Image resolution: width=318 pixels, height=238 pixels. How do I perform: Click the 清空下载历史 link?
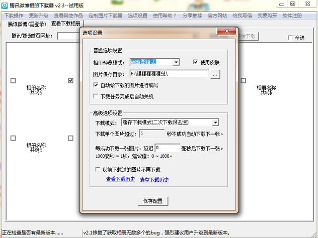tap(154, 180)
